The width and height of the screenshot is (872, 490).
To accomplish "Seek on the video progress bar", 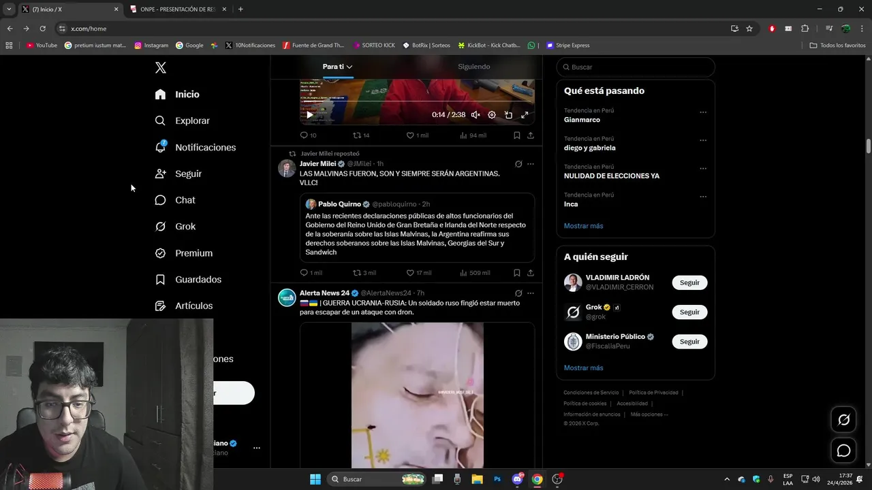I will [417, 101].
